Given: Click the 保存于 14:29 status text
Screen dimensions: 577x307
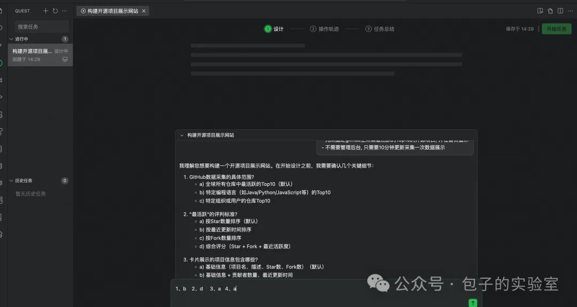Looking at the screenshot, I should 520,29.
